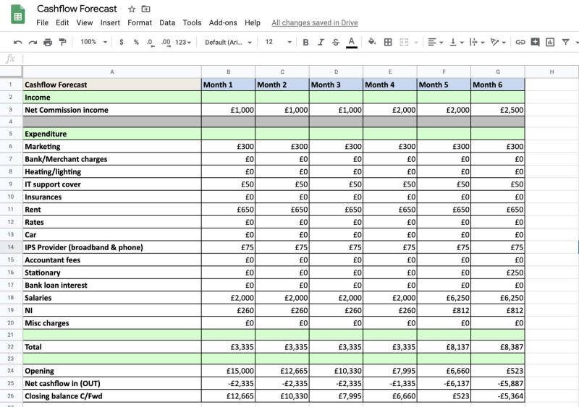Select column B header
579x407 pixels.
pos(228,72)
